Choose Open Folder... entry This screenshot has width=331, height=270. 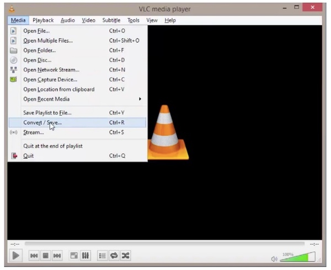click(77, 50)
